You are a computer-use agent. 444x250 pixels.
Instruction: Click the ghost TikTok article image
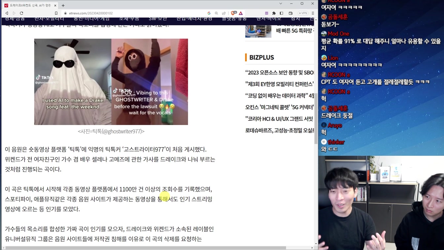tap(111, 82)
